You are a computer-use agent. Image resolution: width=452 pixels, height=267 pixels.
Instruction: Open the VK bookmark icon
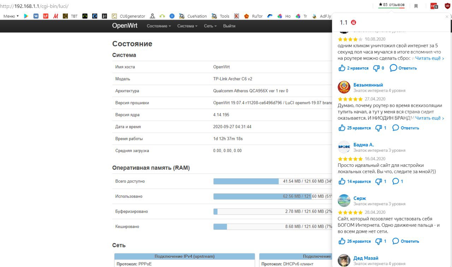pos(36,16)
